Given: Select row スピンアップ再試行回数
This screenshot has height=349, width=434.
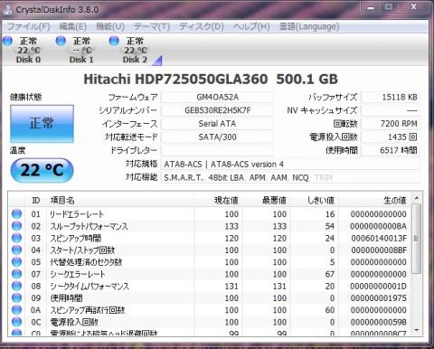Looking at the screenshot, I should pyautogui.click(x=210, y=310).
